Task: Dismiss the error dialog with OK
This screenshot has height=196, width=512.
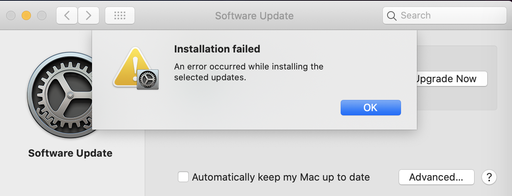Action: 370,108
